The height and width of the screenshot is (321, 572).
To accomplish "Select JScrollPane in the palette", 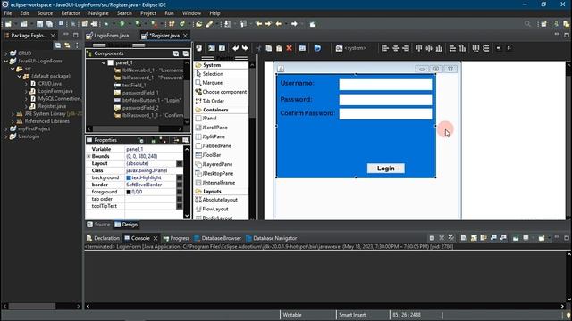I will [x=212, y=128].
